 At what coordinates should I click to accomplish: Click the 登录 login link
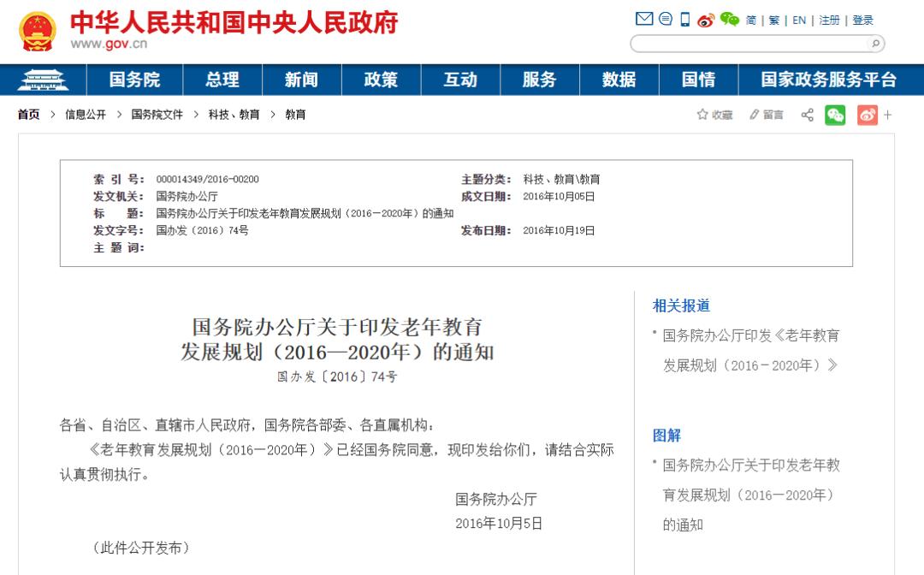tap(862, 21)
